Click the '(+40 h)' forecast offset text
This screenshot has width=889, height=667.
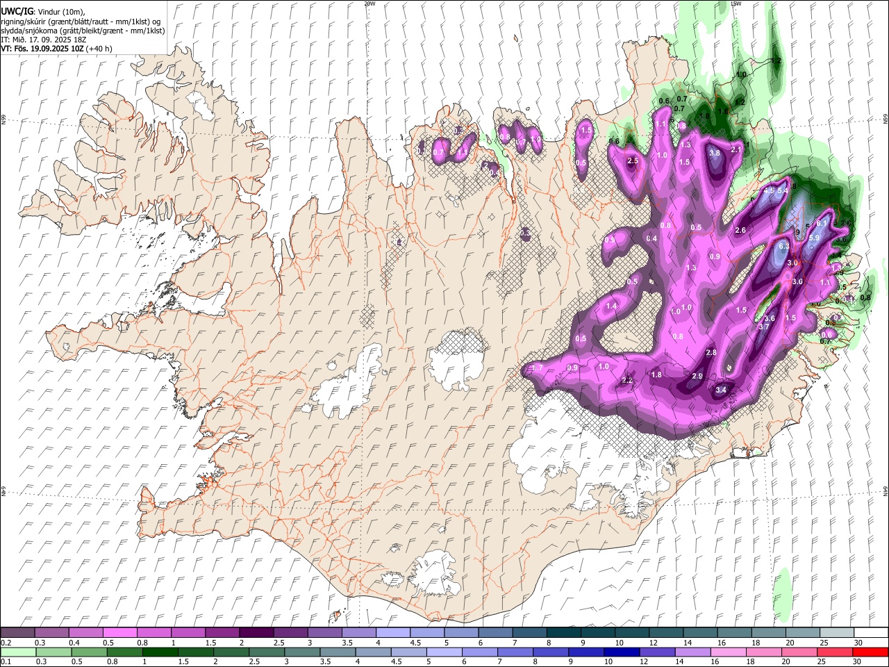tap(99, 49)
